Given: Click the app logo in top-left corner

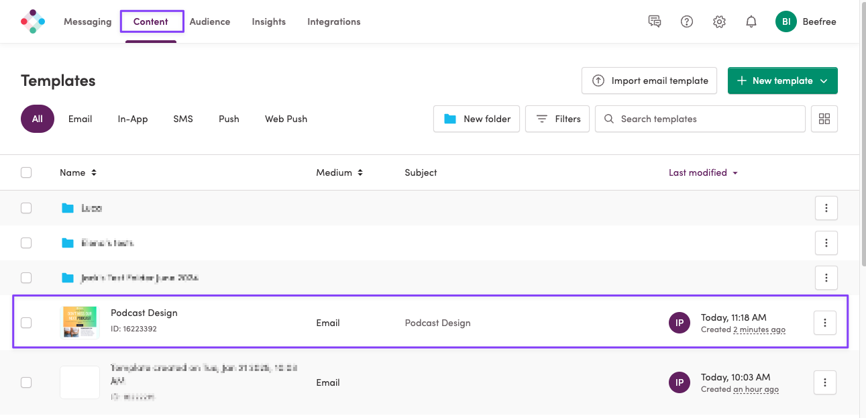Looking at the screenshot, I should (x=33, y=21).
